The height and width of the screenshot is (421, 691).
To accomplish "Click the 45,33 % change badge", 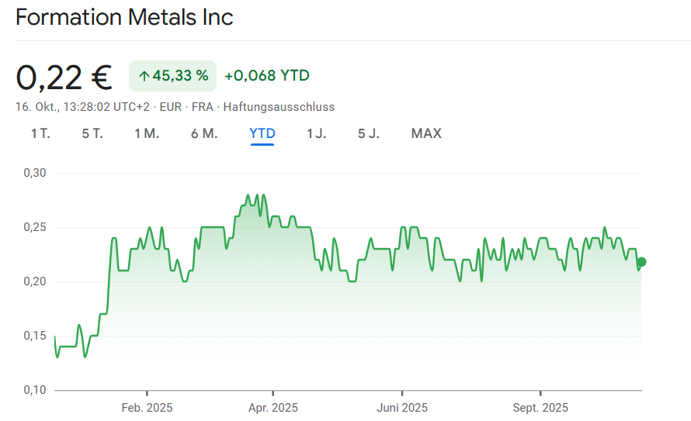I will (172, 75).
